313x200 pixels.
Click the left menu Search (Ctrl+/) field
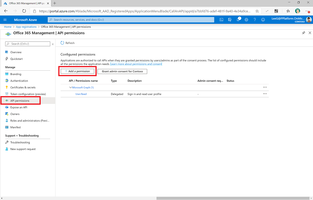28,44
